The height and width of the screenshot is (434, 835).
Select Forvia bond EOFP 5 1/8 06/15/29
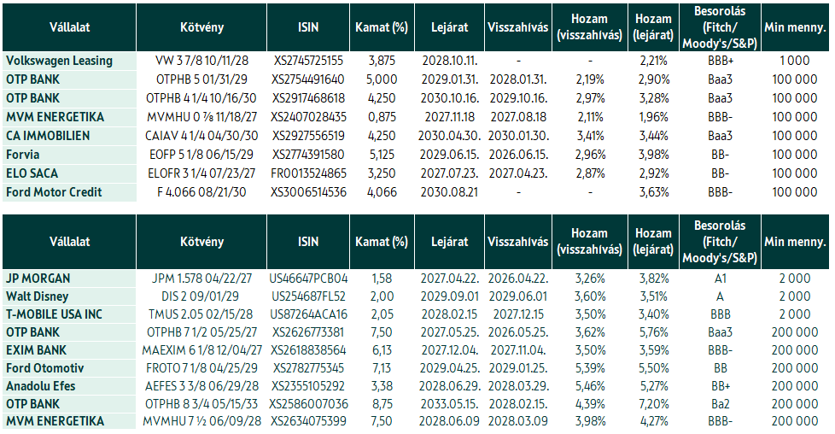[x=201, y=155]
